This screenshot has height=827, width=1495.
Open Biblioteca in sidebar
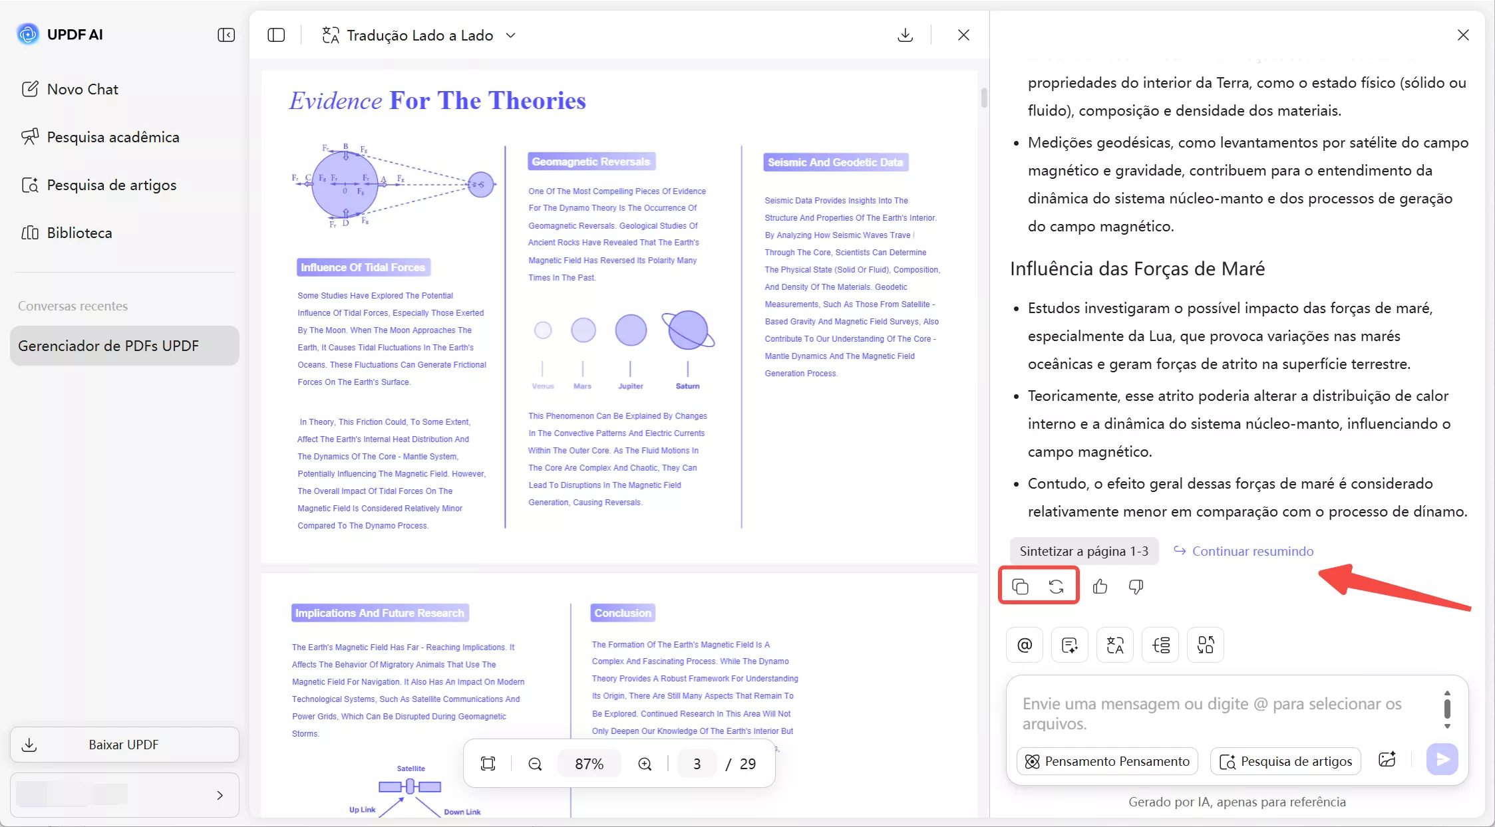pyautogui.click(x=79, y=233)
